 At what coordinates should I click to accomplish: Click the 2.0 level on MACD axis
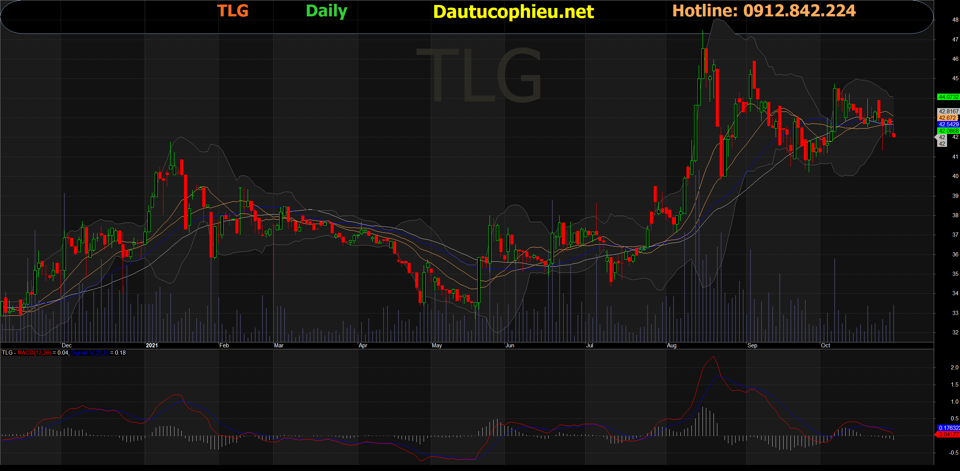pos(954,368)
